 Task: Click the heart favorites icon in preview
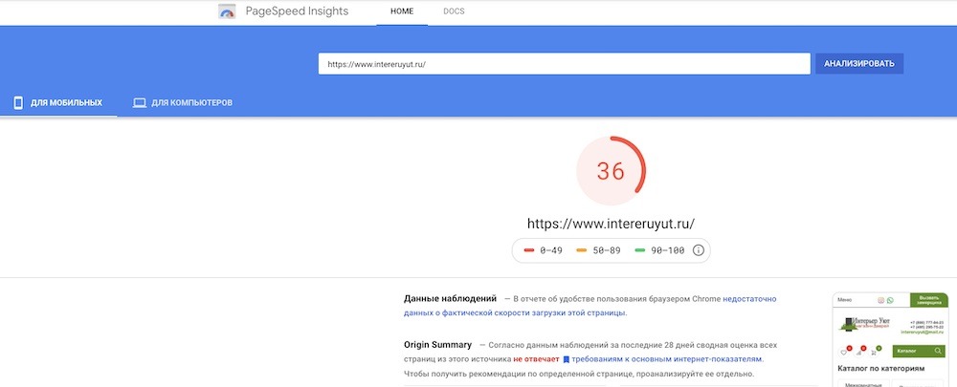tap(844, 352)
